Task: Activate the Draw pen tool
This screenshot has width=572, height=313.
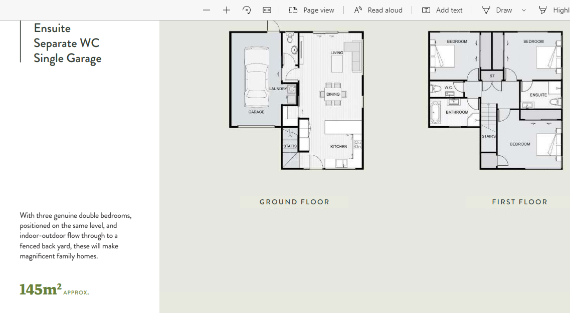Action: click(497, 10)
